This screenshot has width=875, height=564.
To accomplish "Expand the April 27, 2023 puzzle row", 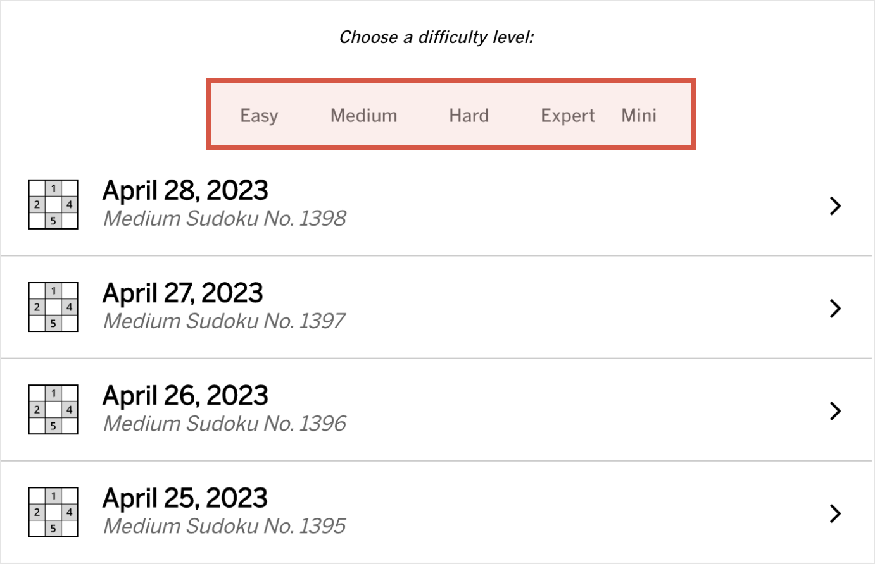I will point(836,308).
